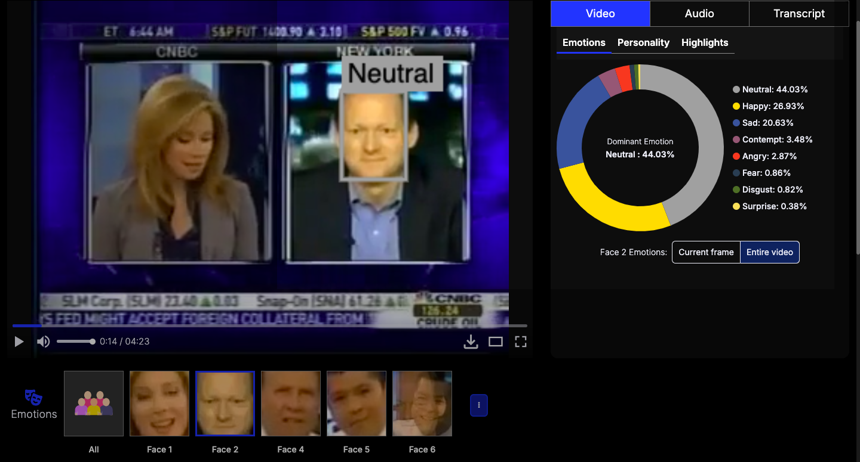Enter fullscreen mode
Viewport: 860px width, 462px height.
[x=521, y=342]
